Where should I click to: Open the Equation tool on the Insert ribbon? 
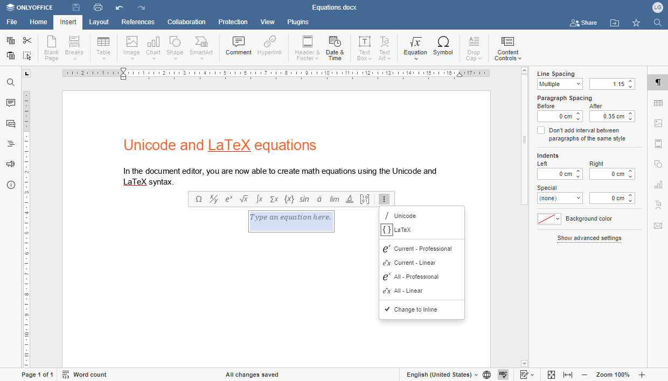pyautogui.click(x=415, y=47)
